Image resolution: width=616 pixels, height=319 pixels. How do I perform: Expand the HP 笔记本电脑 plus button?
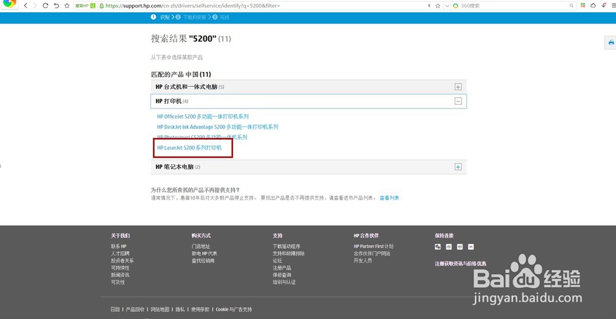pos(458,167)
